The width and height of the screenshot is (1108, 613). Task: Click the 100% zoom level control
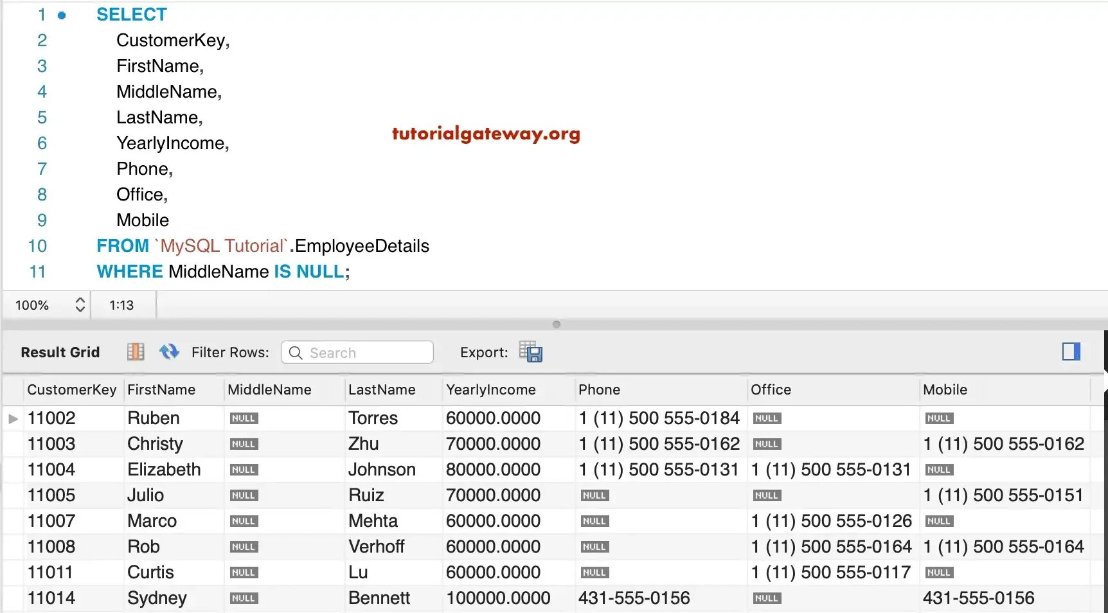click(x=33, y=305)
